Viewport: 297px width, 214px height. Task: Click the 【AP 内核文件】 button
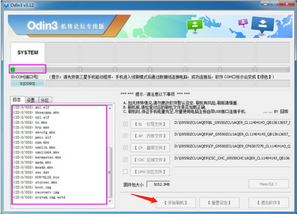tap(150, 136)
